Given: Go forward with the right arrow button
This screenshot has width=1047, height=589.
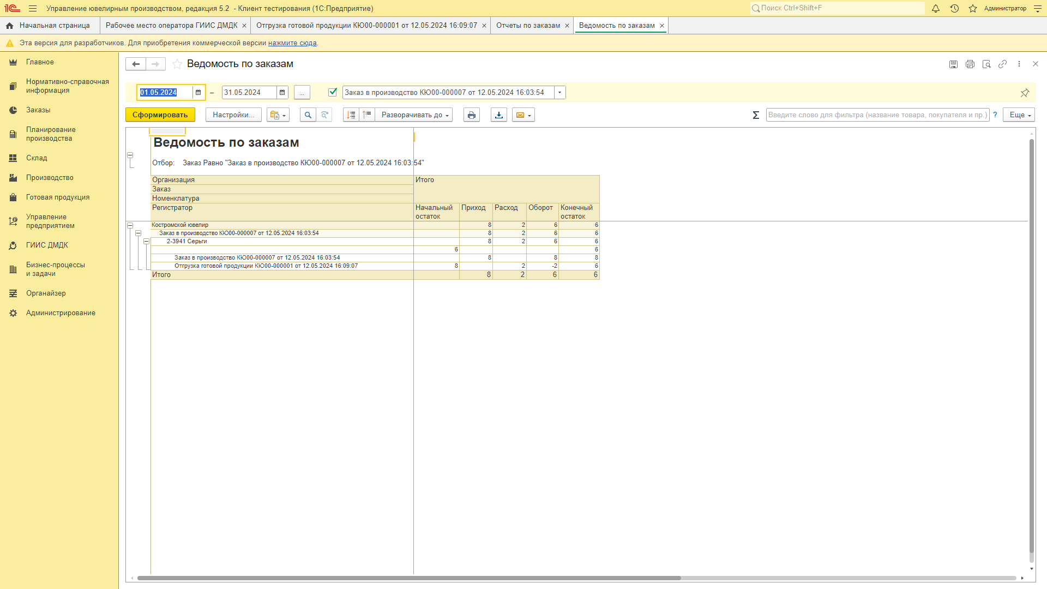Looking at the screenshot, I should pos(155,64).
